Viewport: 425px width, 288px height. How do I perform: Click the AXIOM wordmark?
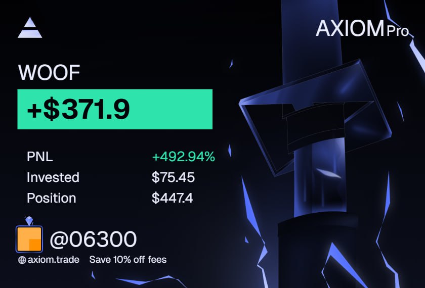pos(350,29)
